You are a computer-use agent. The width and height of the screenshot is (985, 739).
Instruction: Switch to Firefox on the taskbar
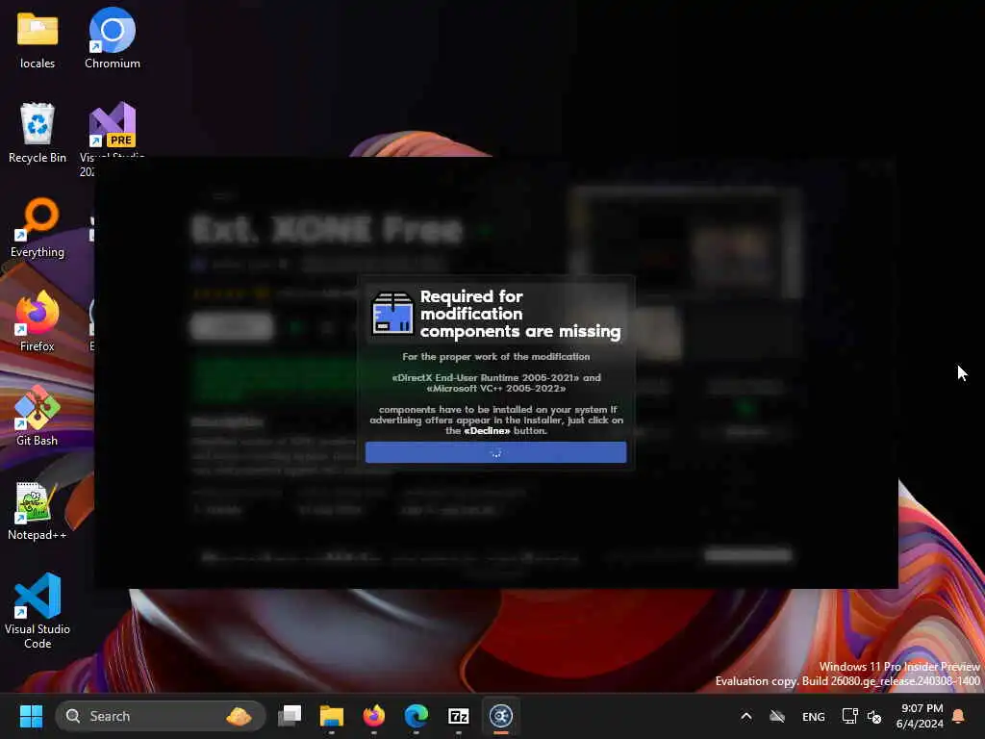pos(374,716)
